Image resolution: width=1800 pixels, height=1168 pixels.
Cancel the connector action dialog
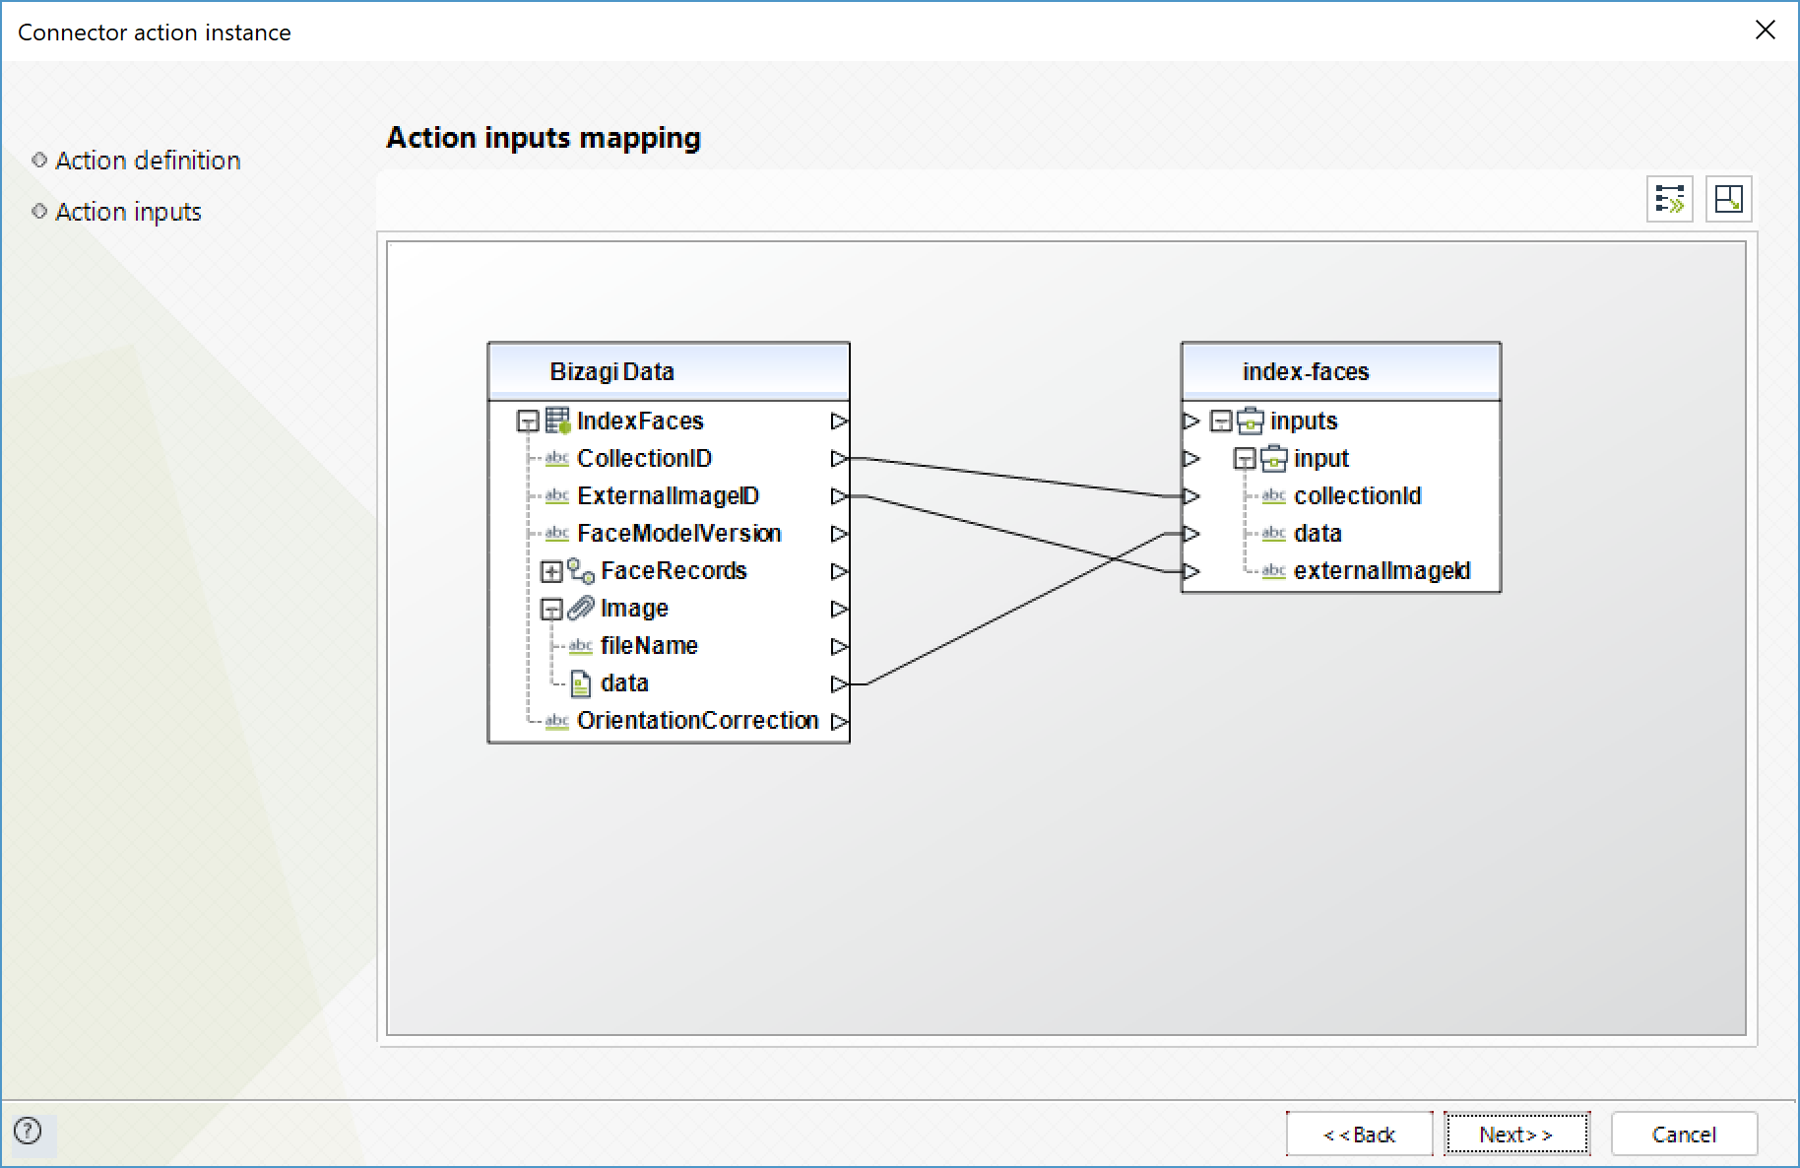click(x=1684, y=1135)
